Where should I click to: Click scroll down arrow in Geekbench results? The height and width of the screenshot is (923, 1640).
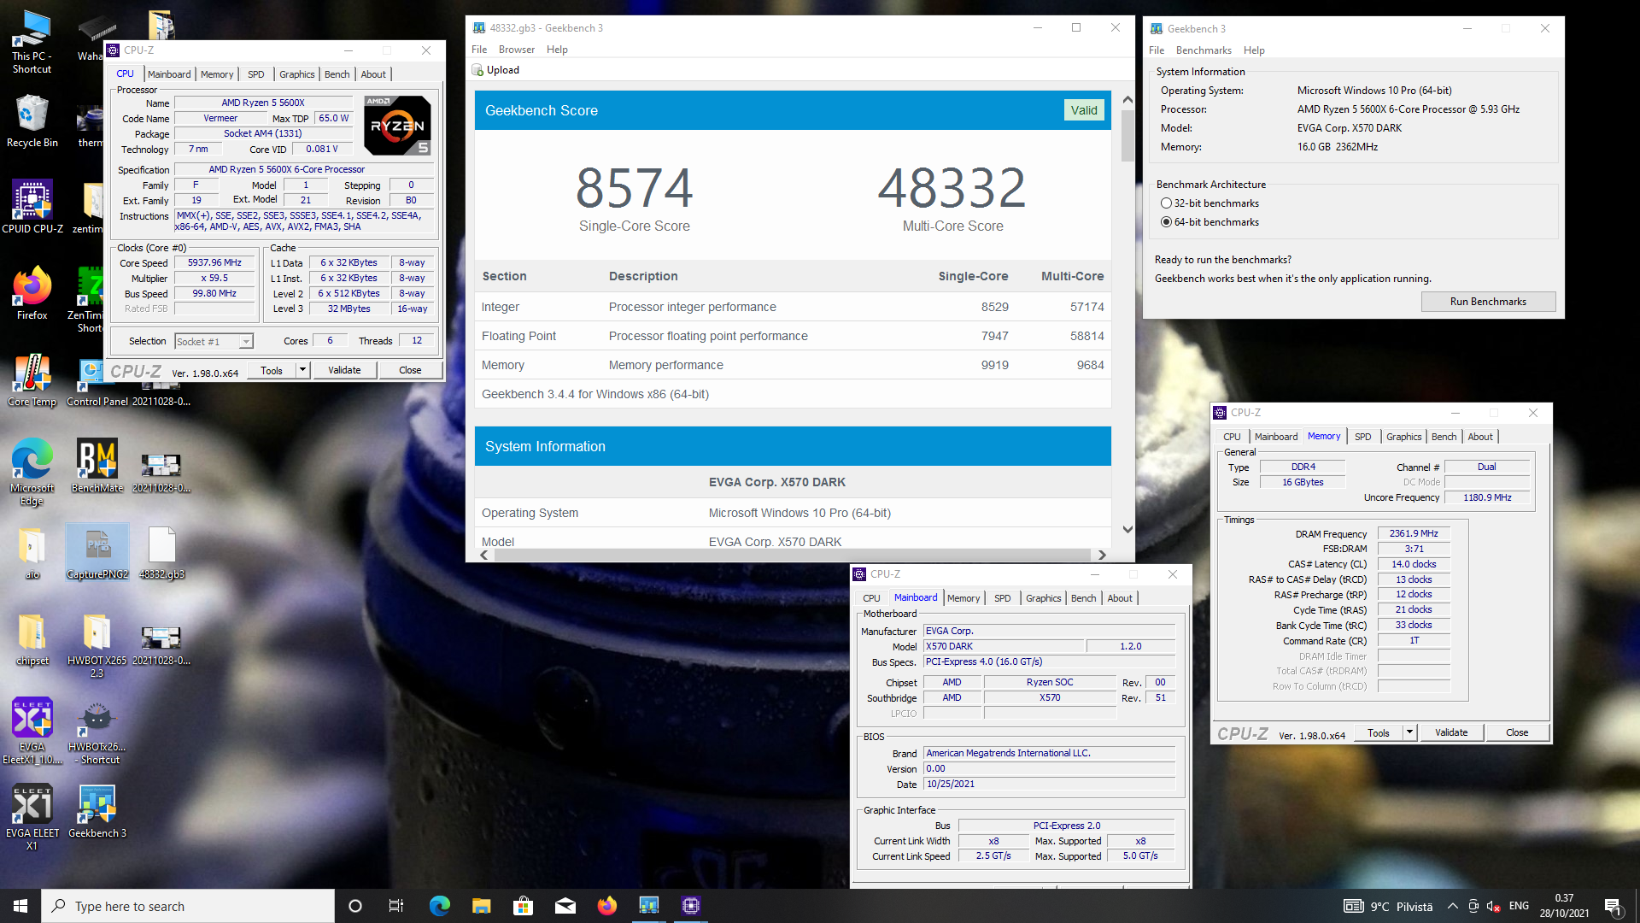pyautogui.click(x=1127, y=529)
